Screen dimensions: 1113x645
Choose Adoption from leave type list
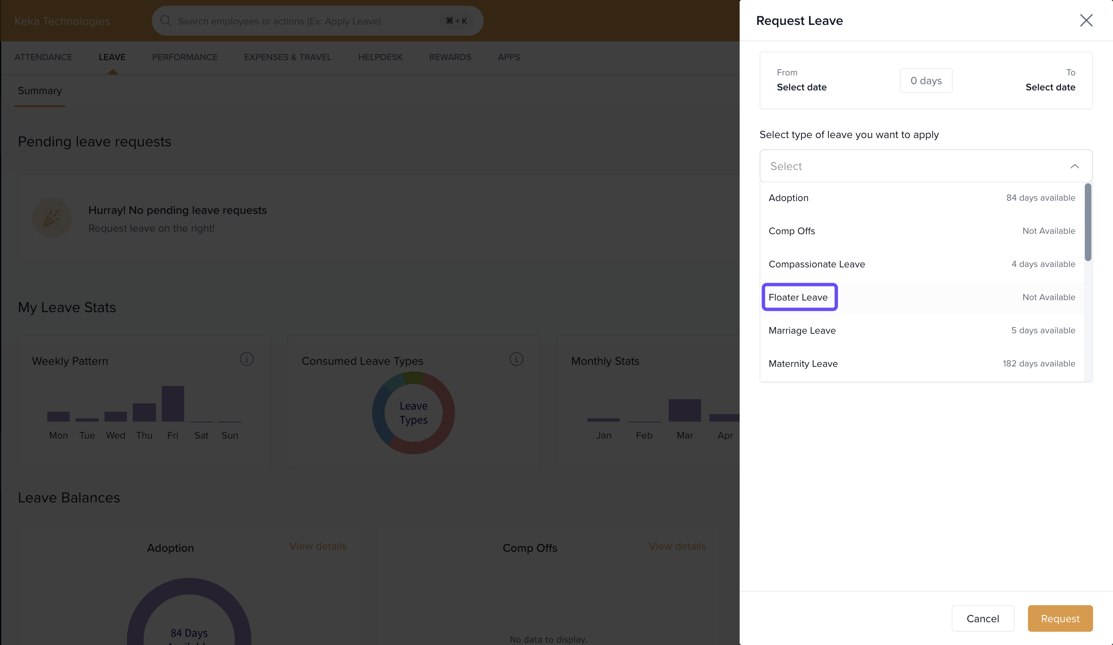[x=788, y=198]
